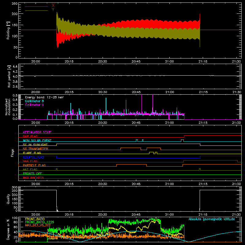Click the 'FRONTS_OFF' flag label
245x245 pixels.
(32, 173)
